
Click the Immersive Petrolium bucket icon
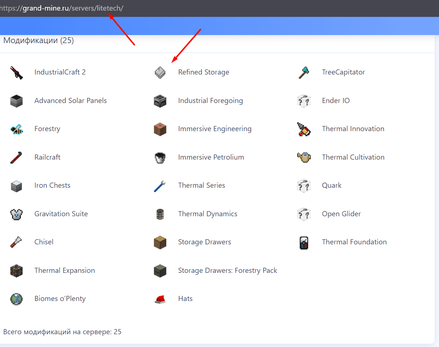pos(160,157)
